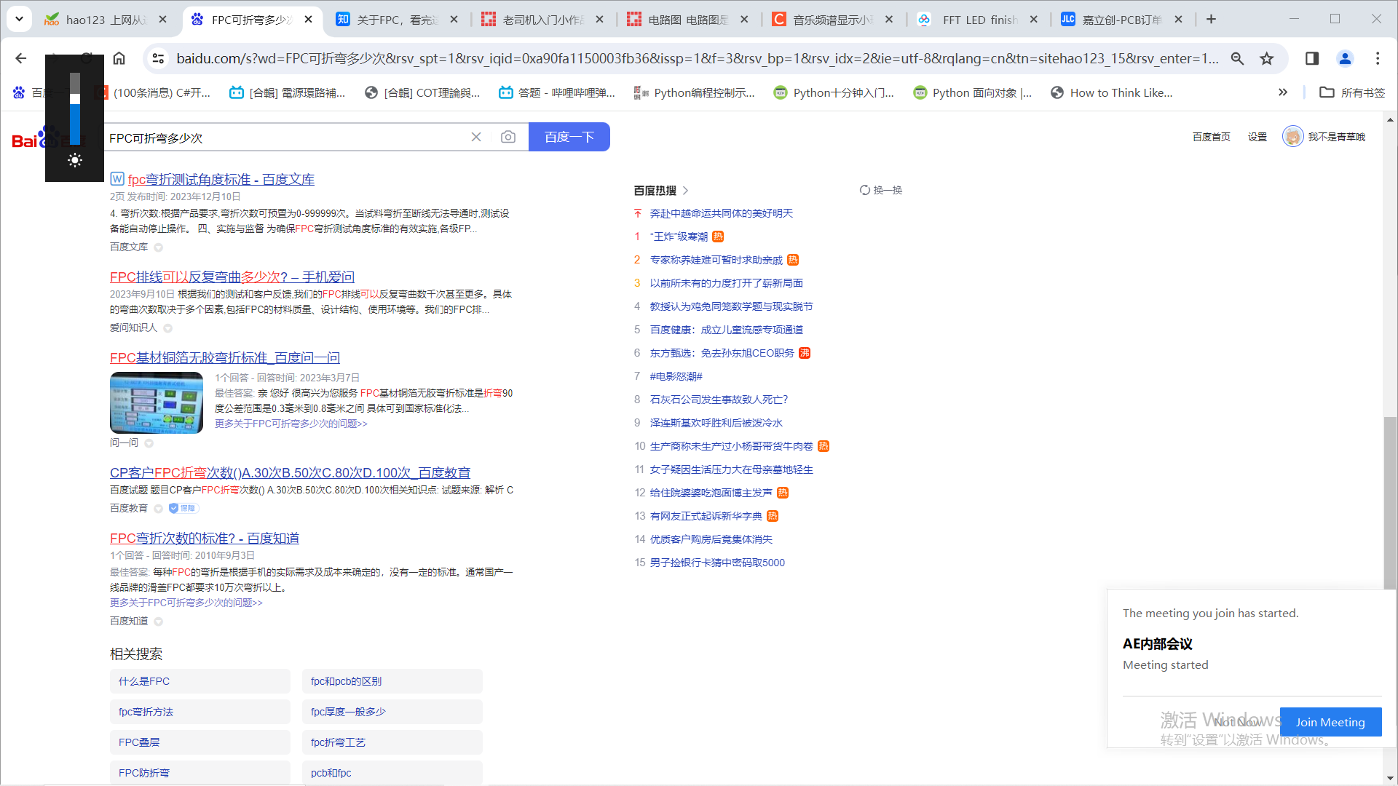Open a new browser tab
1398x786 pixels.
pyautogui.click(x=1211, y=20)
